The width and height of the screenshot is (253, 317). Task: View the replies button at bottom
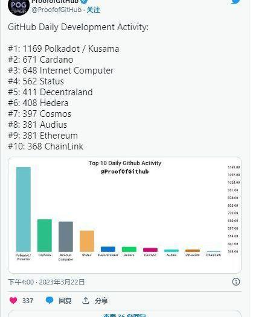[x=124, y=314]
